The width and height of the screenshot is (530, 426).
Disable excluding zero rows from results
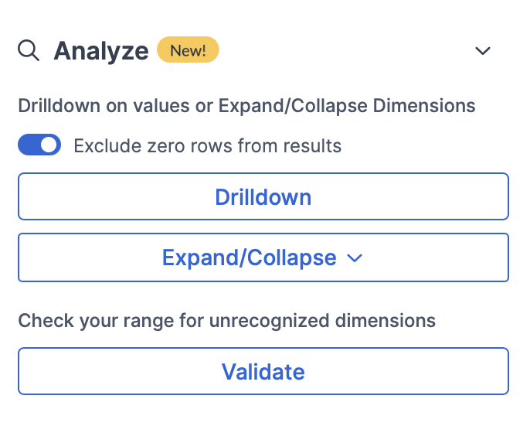point(39,145)
